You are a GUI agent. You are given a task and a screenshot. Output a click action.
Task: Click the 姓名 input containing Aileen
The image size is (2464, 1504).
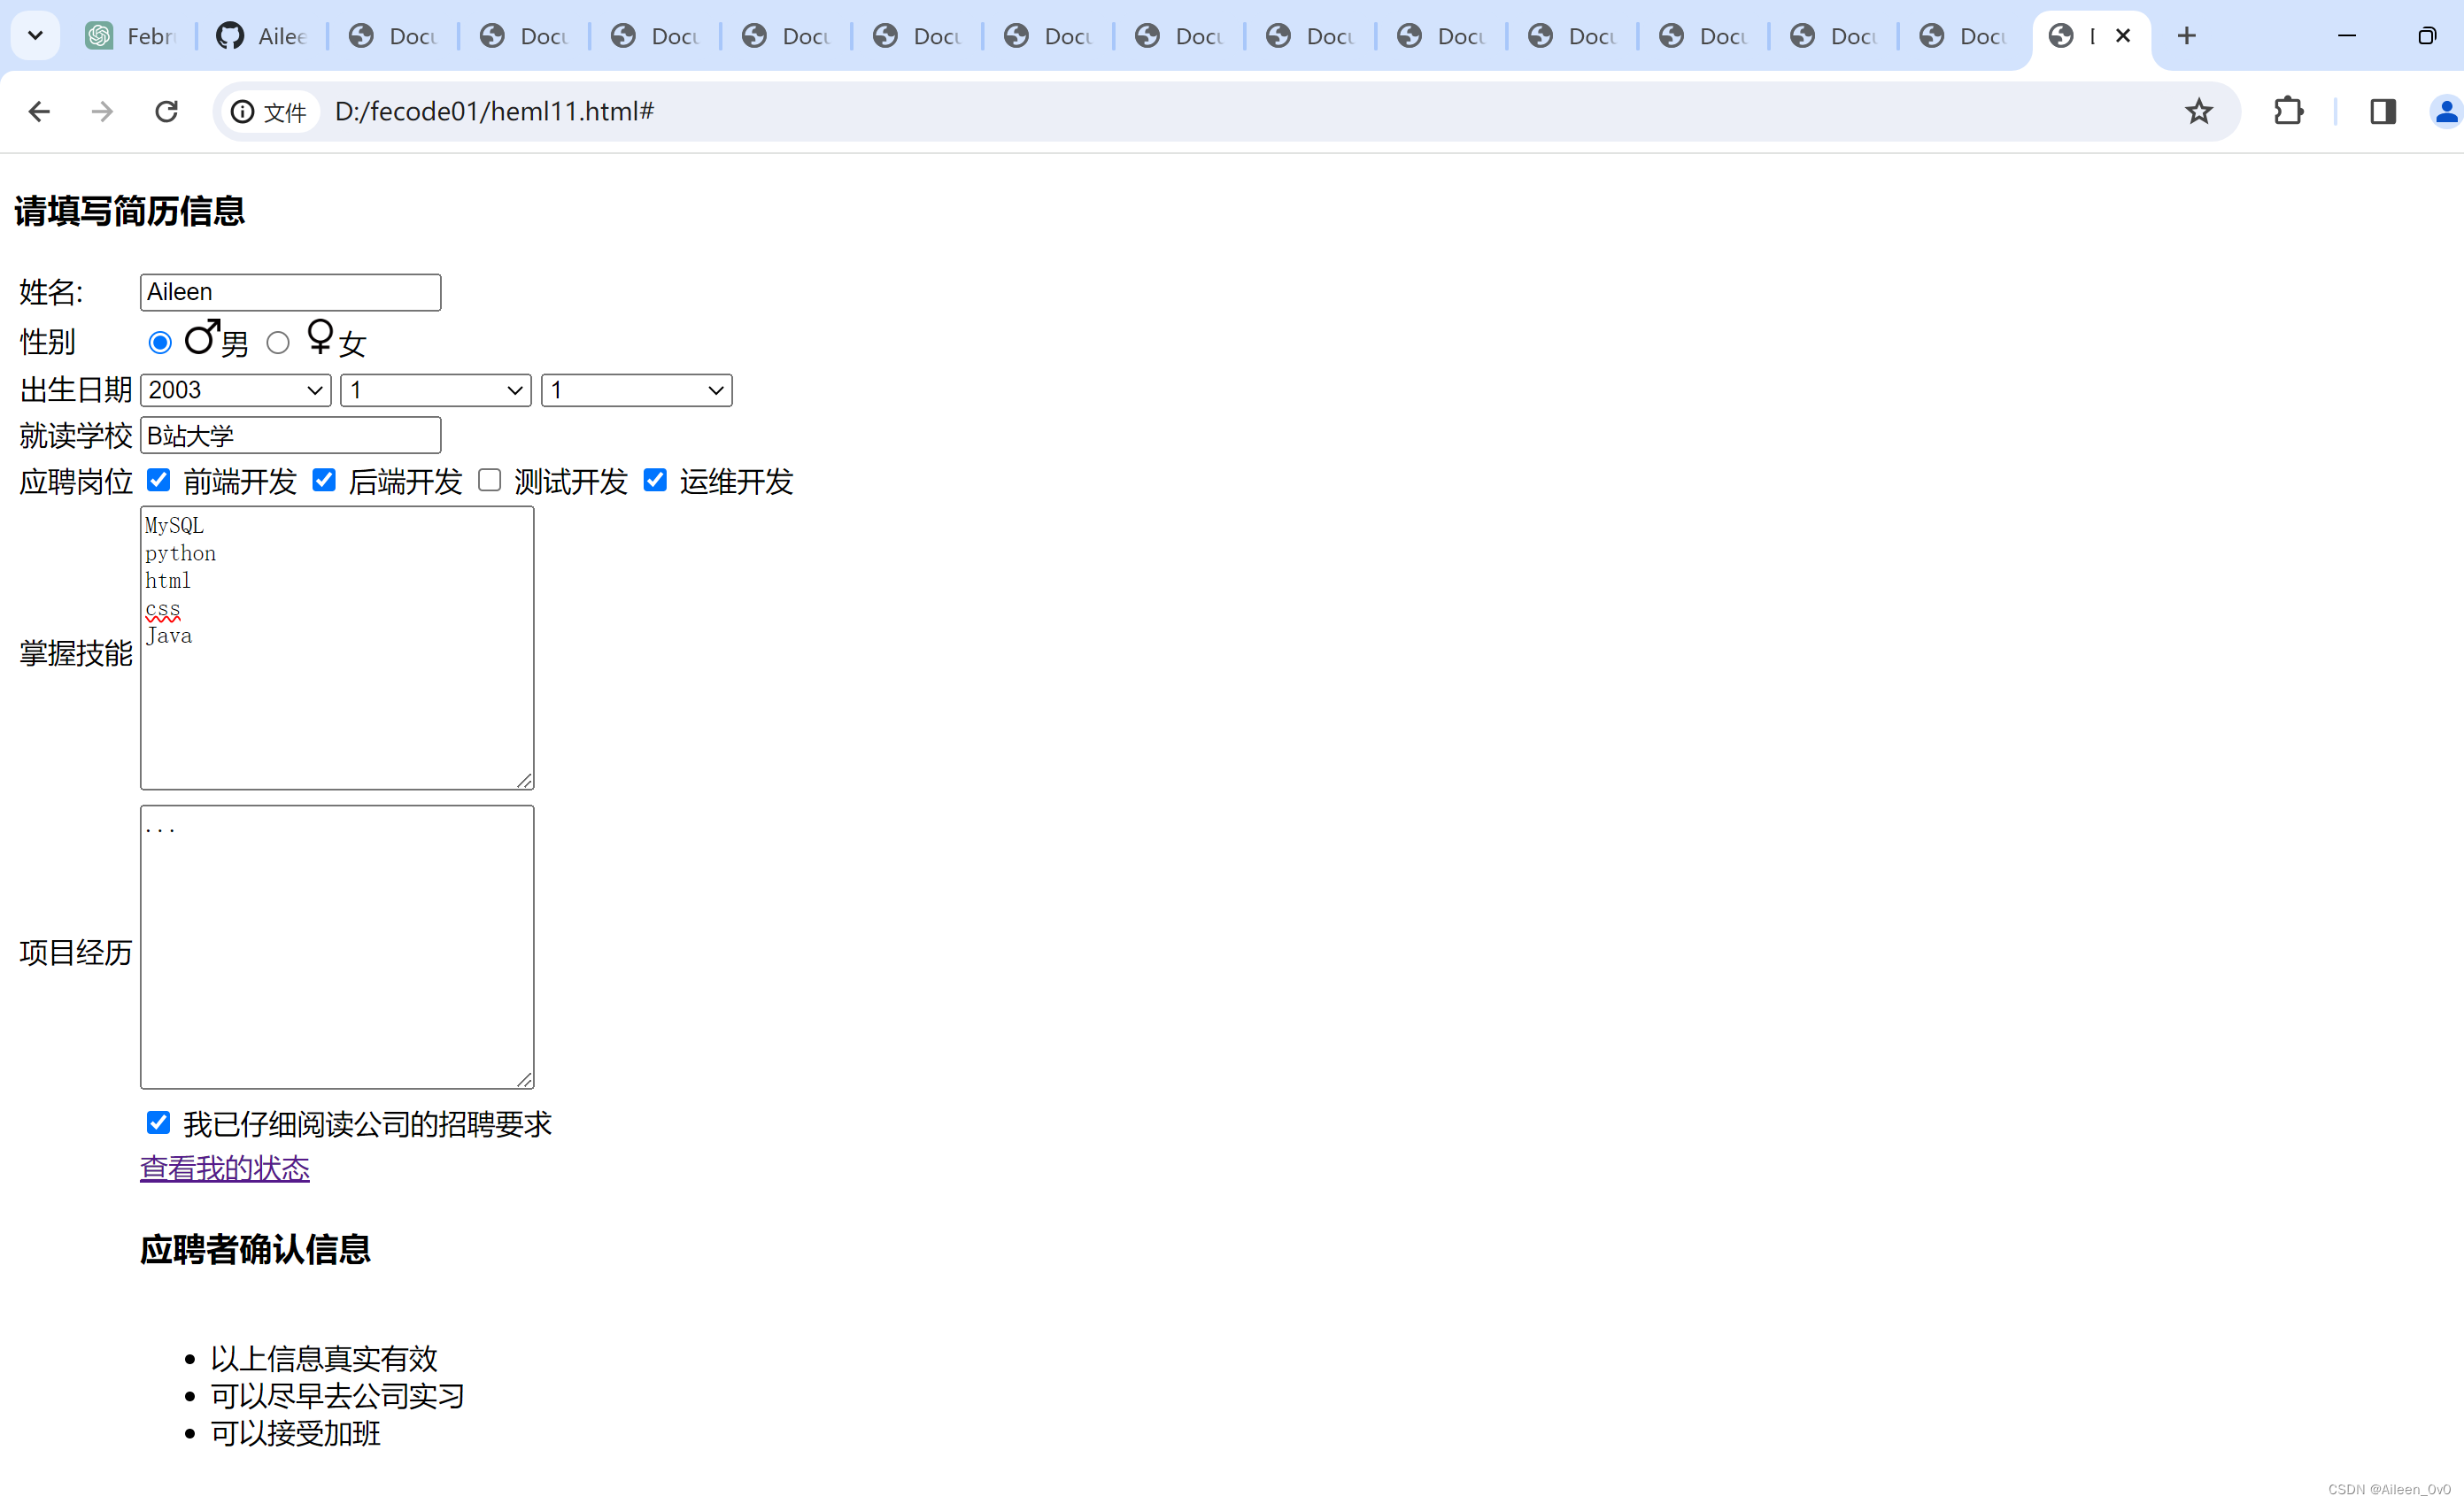click(290, 292)
